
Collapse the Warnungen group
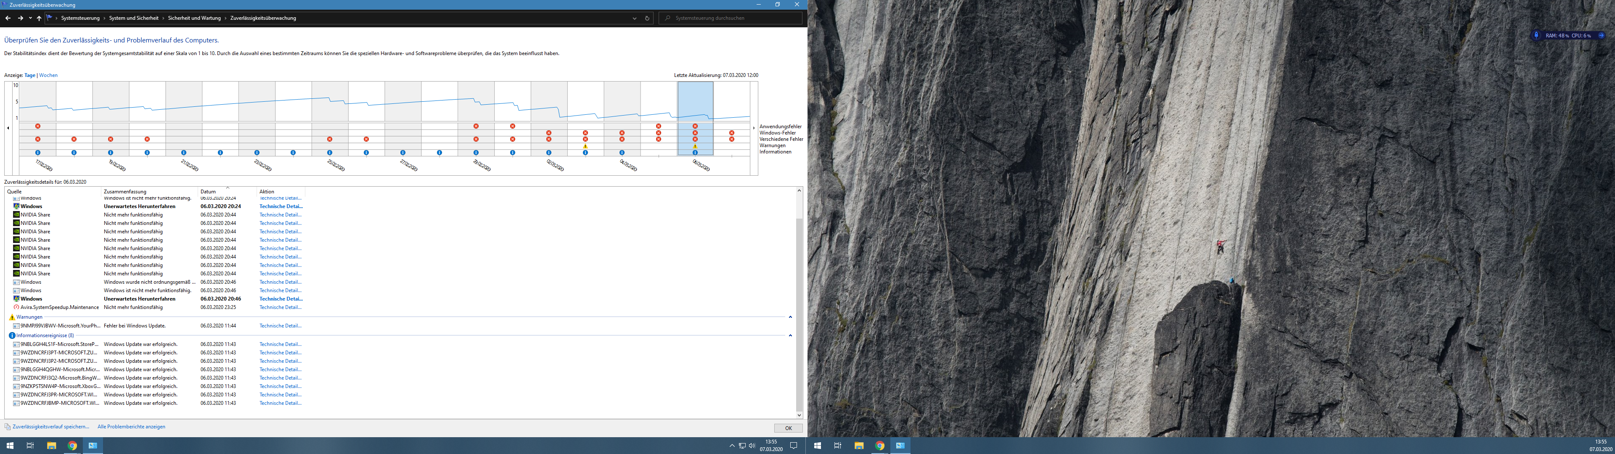(790, 317)
